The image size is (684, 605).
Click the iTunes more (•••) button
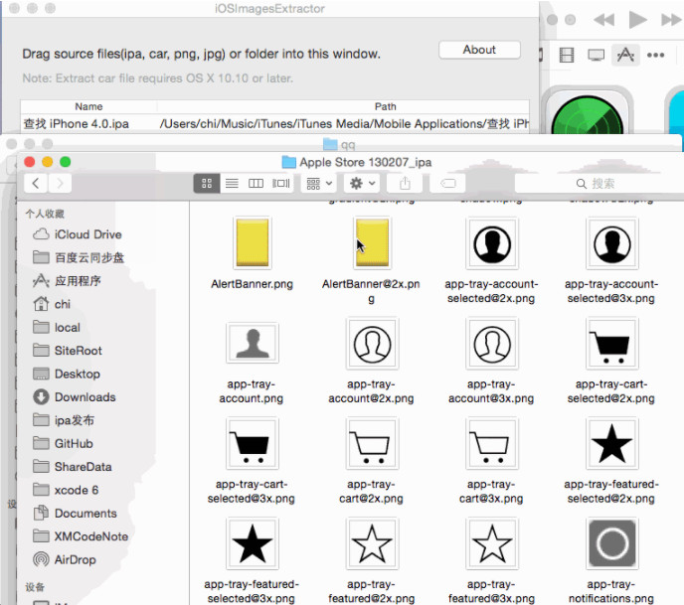[655, 56]
